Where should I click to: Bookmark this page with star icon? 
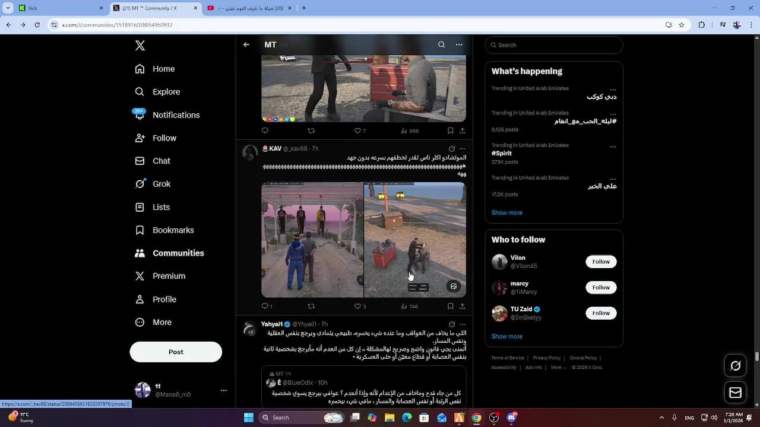click(682, 25)
